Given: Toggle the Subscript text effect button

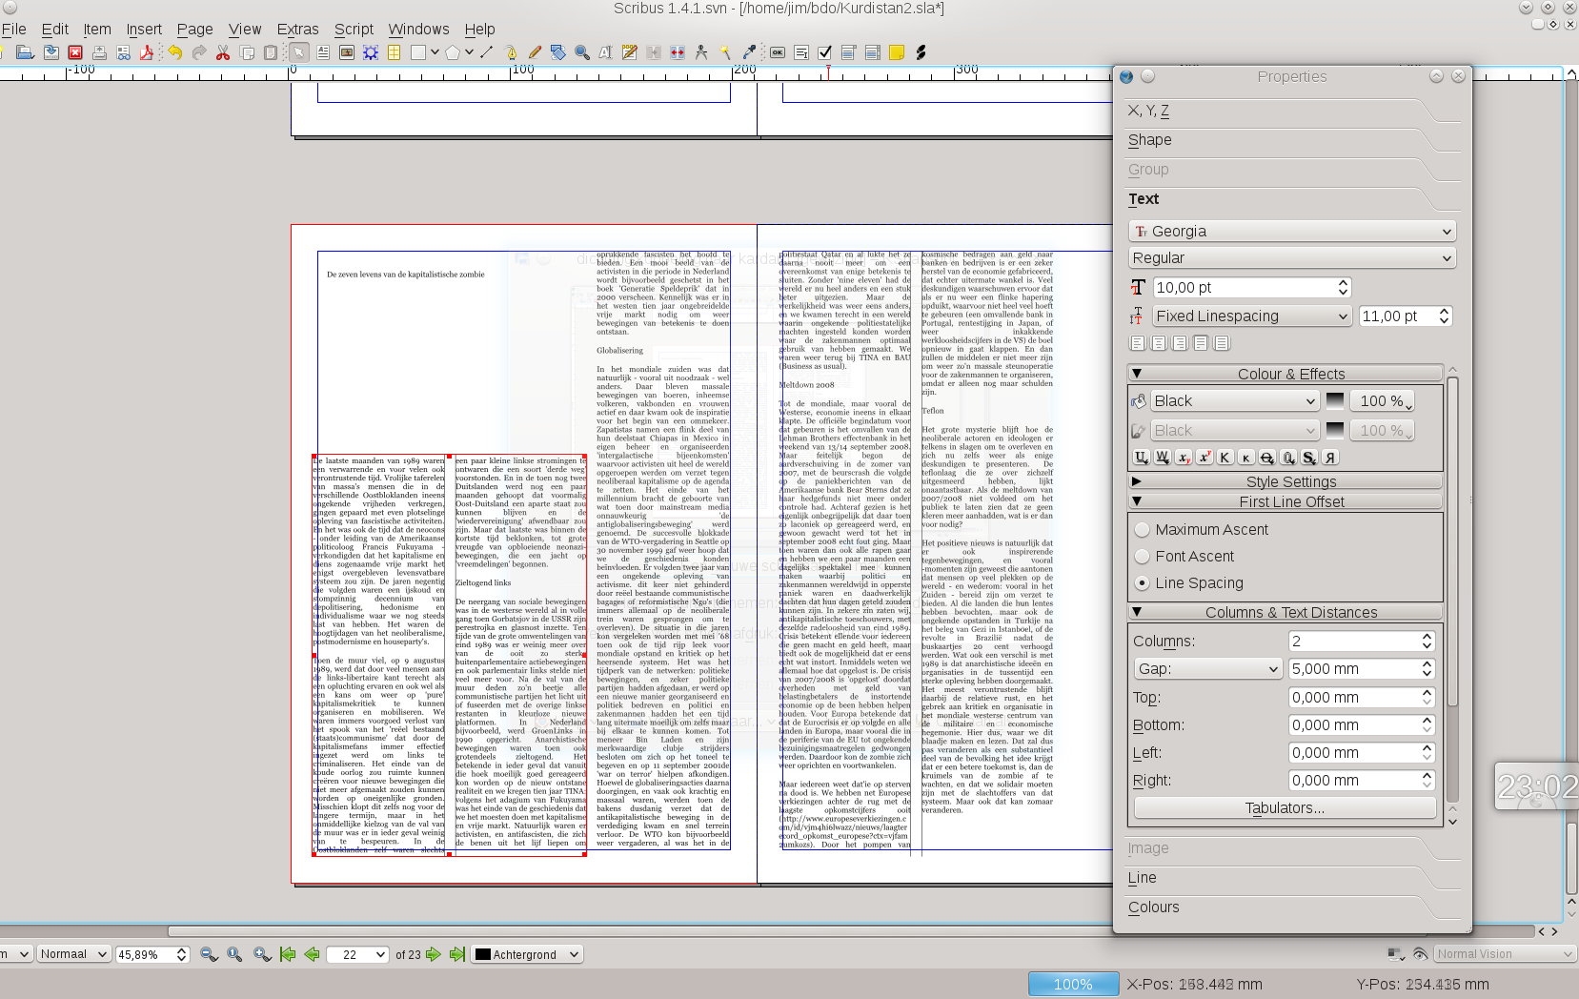Looking at the screenshot, I should point(1183,458).
